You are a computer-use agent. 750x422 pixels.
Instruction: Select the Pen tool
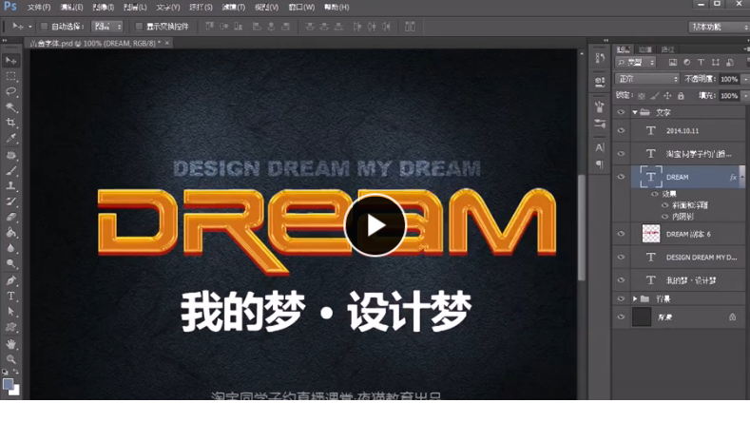[x=10, y=280]
